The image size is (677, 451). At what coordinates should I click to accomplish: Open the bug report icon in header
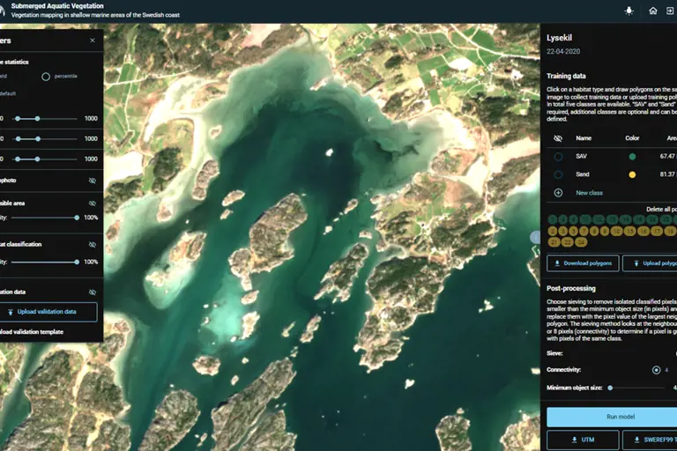pyautogui.click(x=629, y=11)
